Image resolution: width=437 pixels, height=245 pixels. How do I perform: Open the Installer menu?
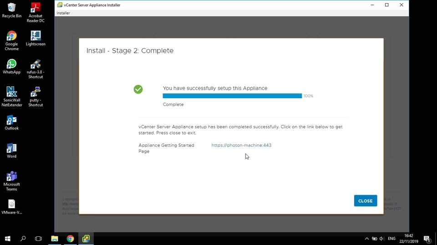pyautogui.click(x=63, y=13)
